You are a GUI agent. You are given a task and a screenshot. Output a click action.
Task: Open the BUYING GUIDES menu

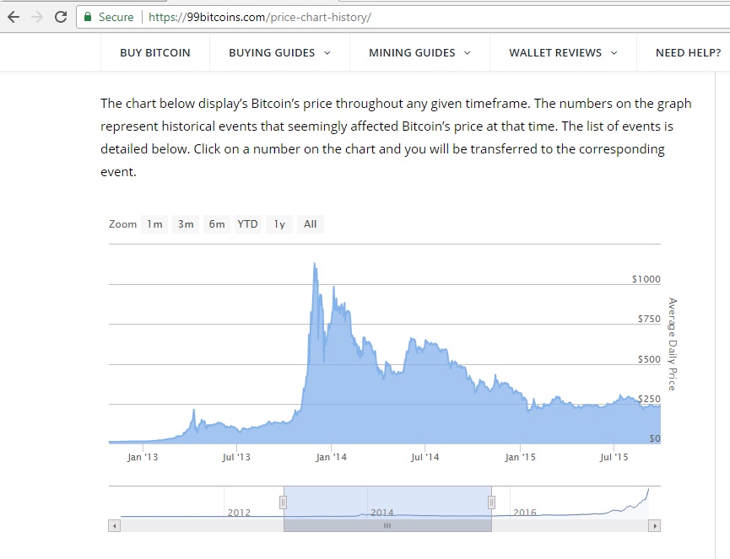pyautogui.click(x=272, y=53)
